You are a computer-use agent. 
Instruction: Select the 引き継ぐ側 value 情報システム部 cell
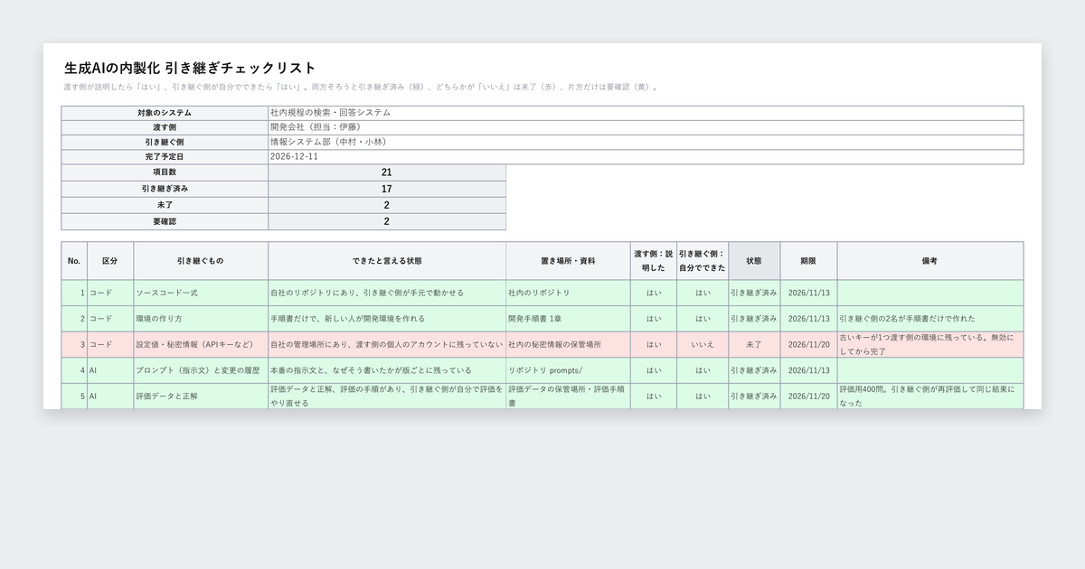[646, 143]
